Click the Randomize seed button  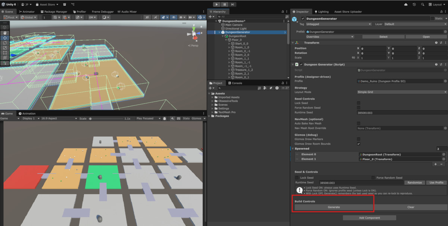click(x=414, y=183)
